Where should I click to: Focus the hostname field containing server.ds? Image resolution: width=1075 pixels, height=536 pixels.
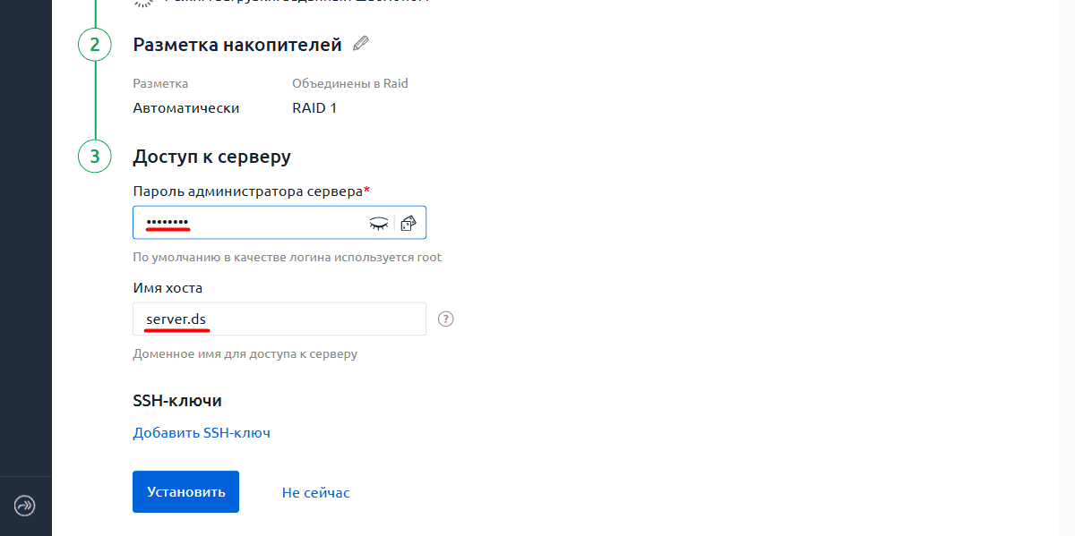[x=279, y=319]
